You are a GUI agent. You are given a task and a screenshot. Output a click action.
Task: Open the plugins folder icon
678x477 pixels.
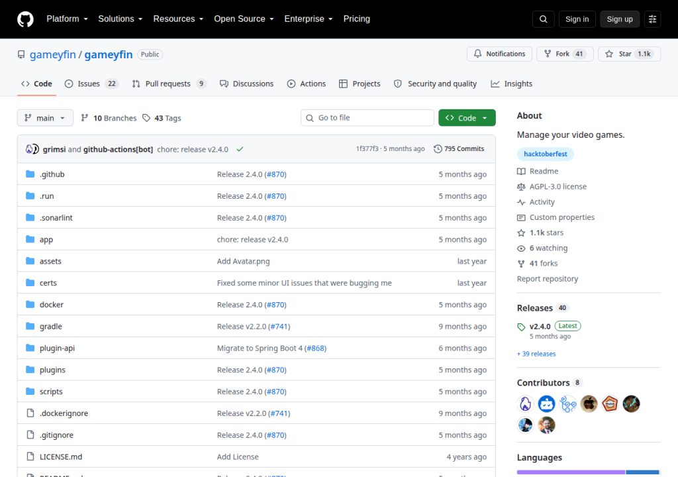30,369
